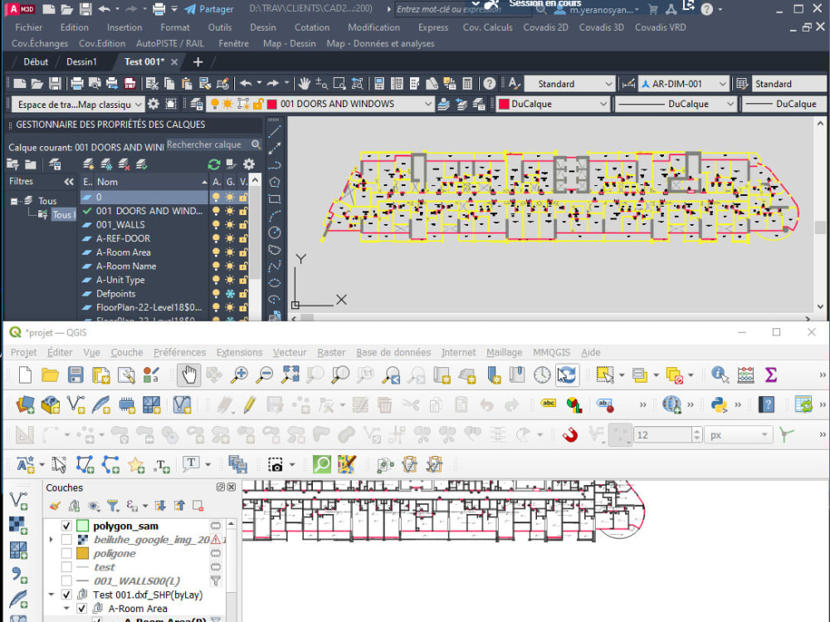
Task: Open the QGIS Python console icon
Action: pyautogui.click(x=719, y=404)
